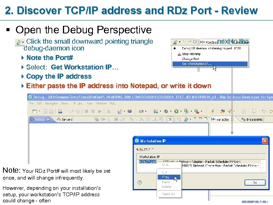Open the Run menu

(89, 103)
